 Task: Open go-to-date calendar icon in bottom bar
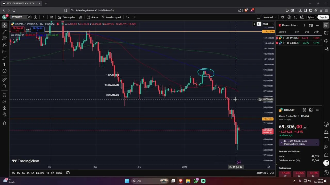[x=68, y=173]
